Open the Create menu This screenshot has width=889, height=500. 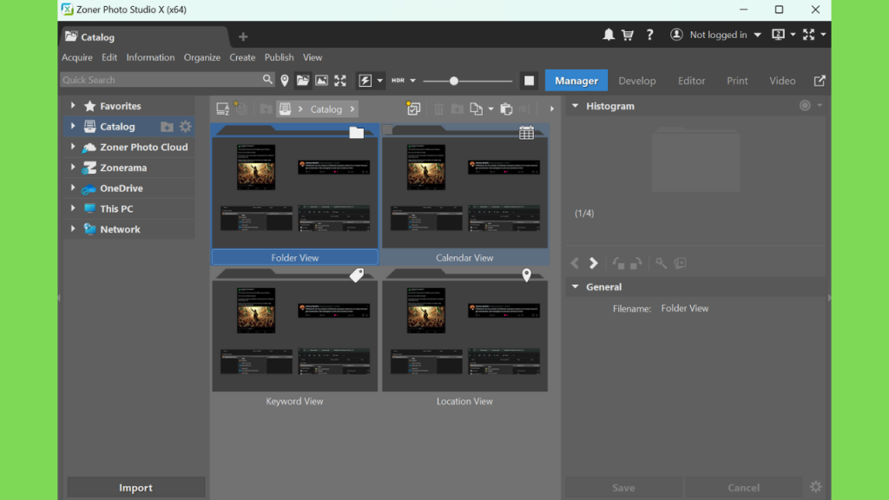click(242, 57)
